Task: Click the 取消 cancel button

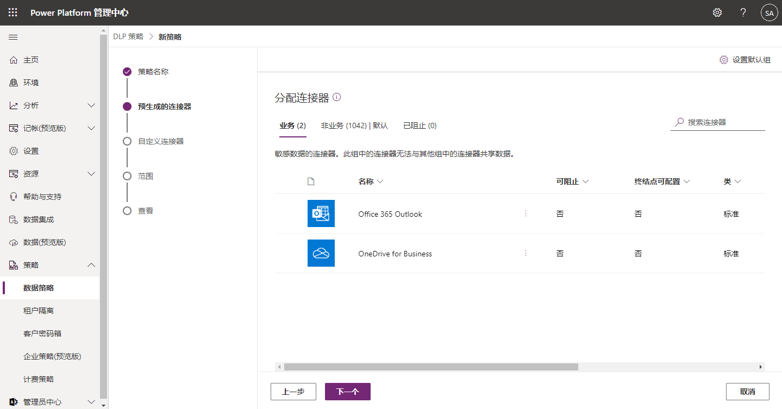Action: (748, 392)
